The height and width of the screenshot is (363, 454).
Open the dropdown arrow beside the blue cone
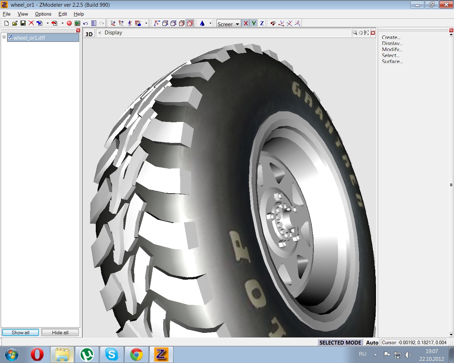(x=210, y=23)
